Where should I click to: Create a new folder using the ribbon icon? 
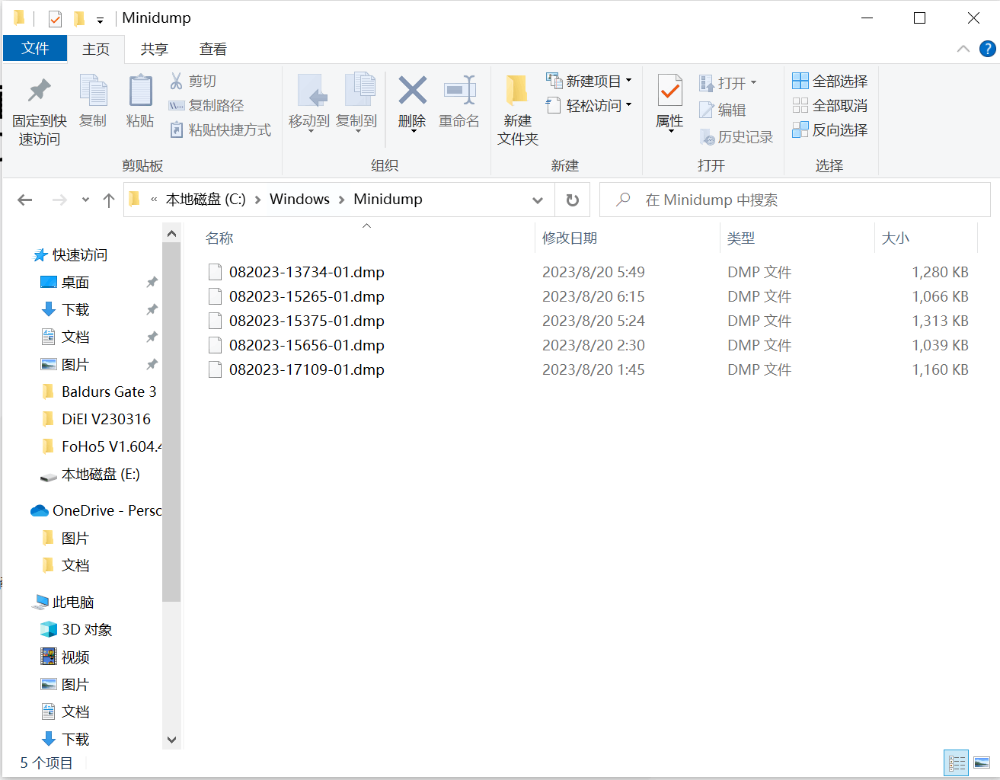(x=517, y=107)
